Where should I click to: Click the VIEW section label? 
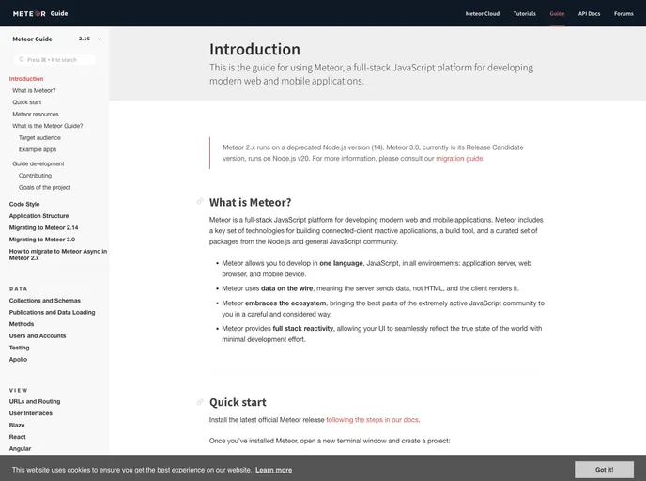point(18,390)
